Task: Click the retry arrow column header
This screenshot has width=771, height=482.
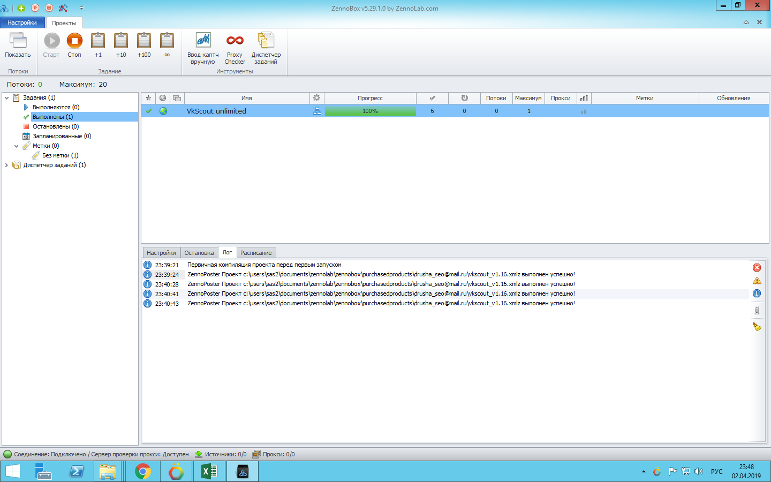Action: 464,98
